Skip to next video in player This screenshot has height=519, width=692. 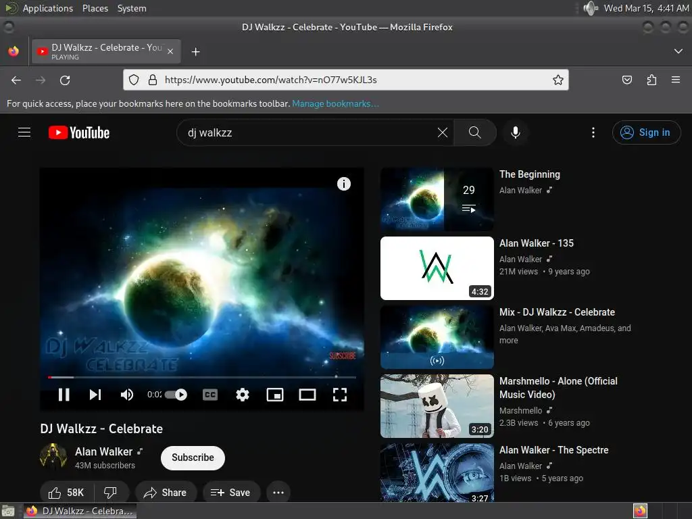pos(95,395)
